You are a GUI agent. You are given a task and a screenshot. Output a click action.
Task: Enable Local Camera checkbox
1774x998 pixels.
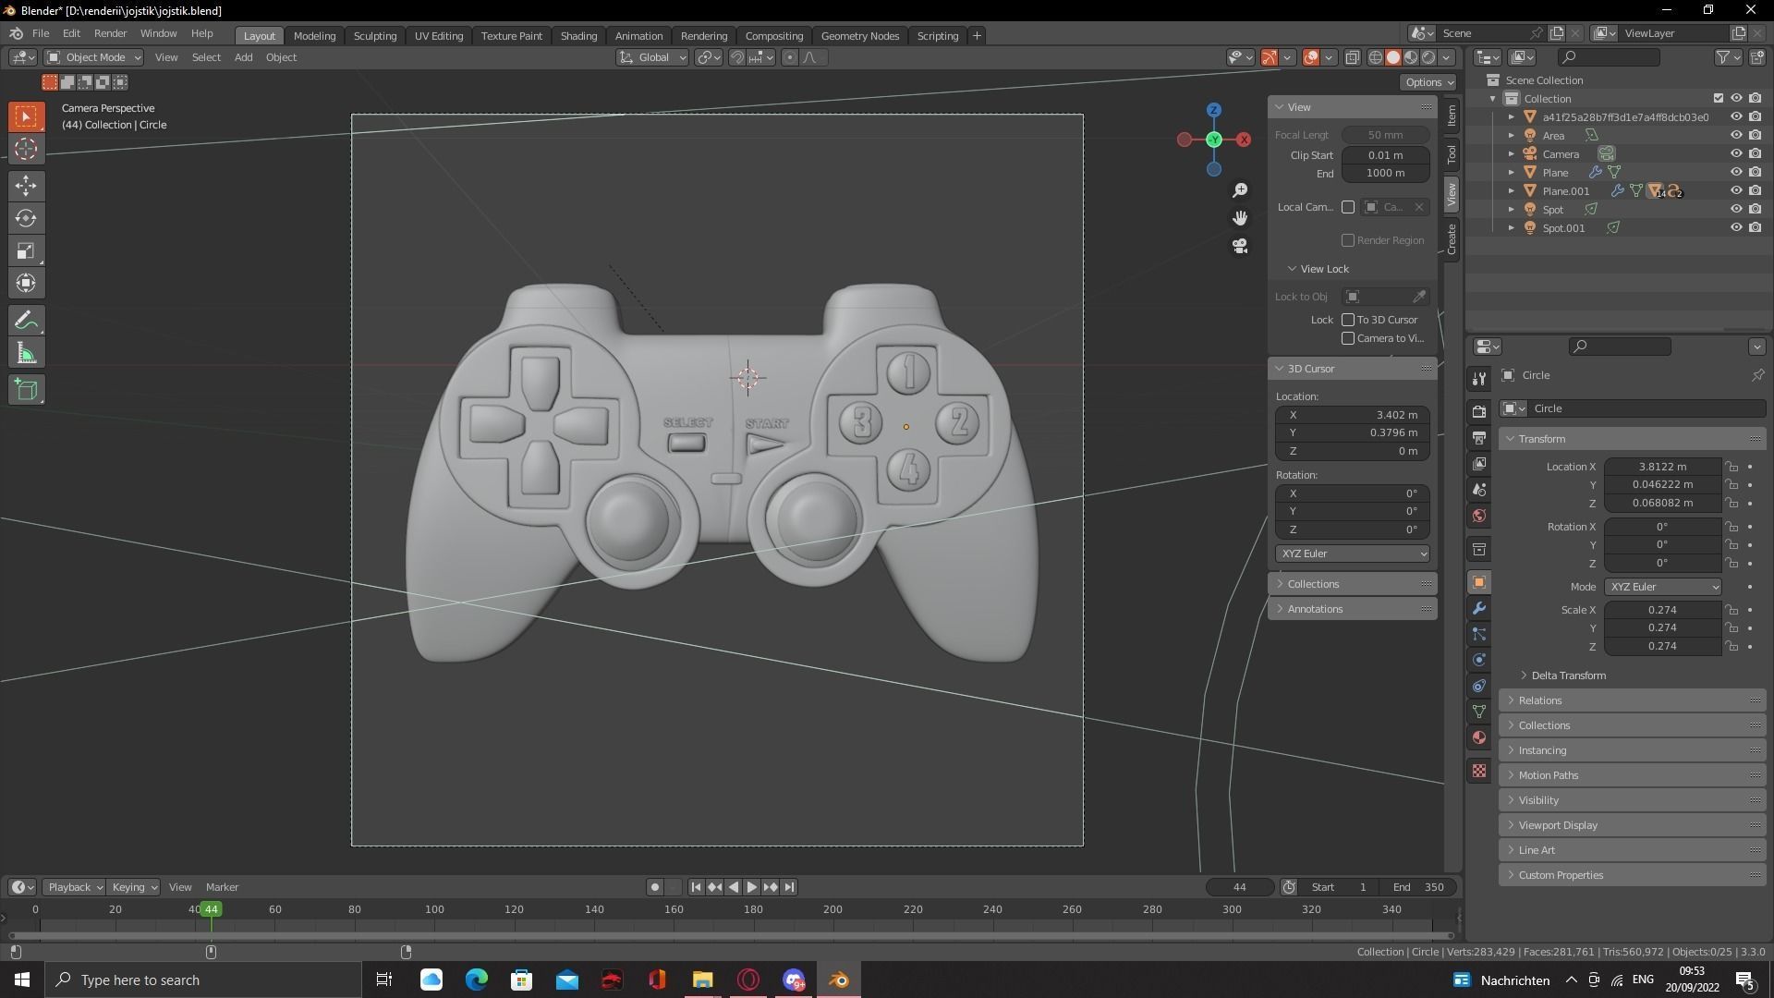[x=1348, y=207]
